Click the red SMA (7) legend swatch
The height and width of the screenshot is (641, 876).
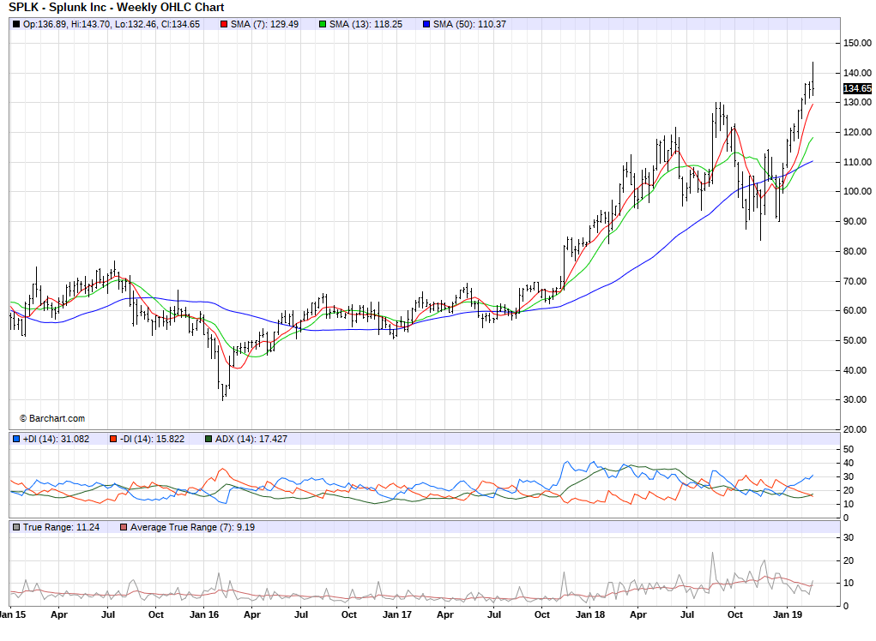pos(224,25)
